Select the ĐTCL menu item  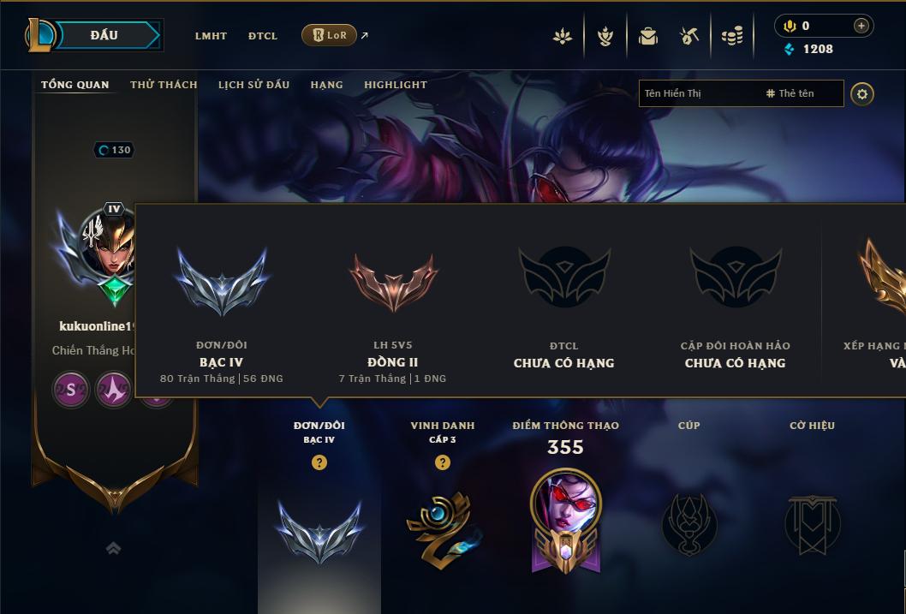tap(263, 36)
